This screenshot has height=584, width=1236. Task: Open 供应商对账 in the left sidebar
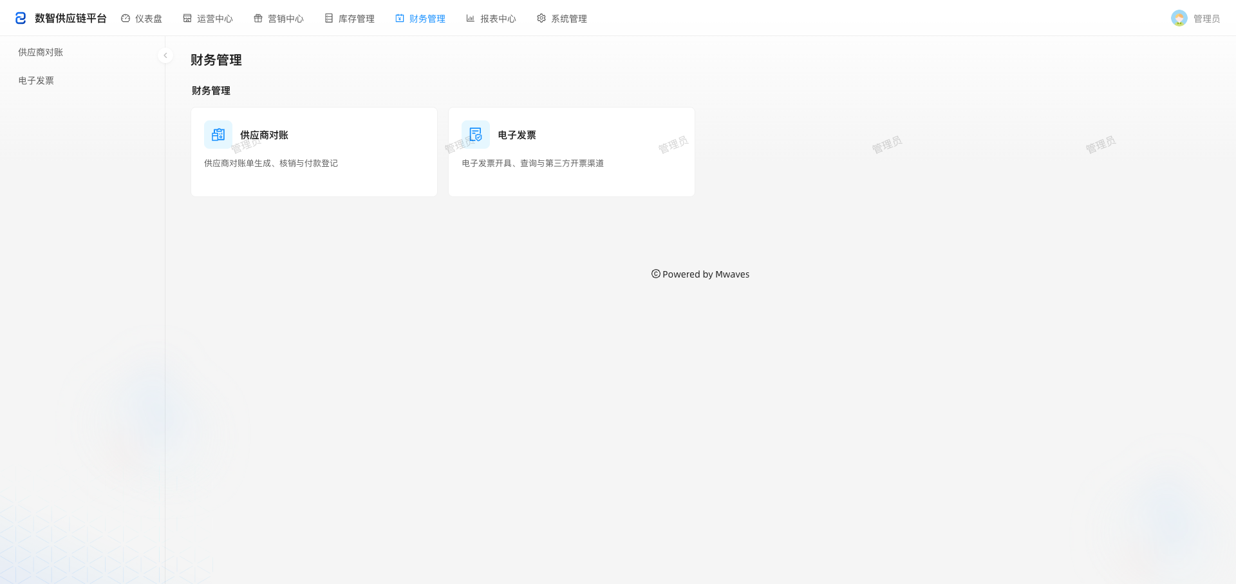click(x=41, y=52)
